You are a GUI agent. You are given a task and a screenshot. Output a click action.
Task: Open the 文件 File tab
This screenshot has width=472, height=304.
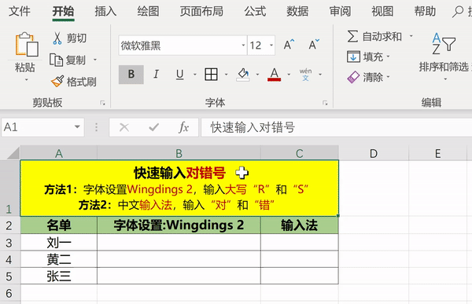[x=19, y=12]
